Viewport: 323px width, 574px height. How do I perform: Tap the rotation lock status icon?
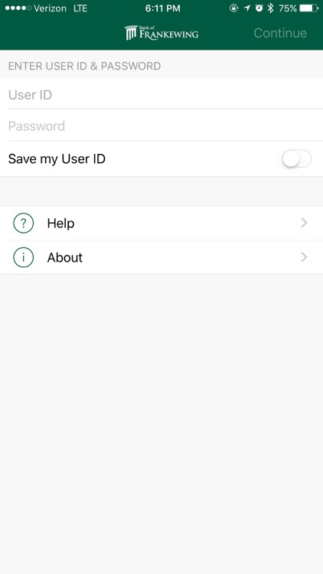[x=233, y=8]
